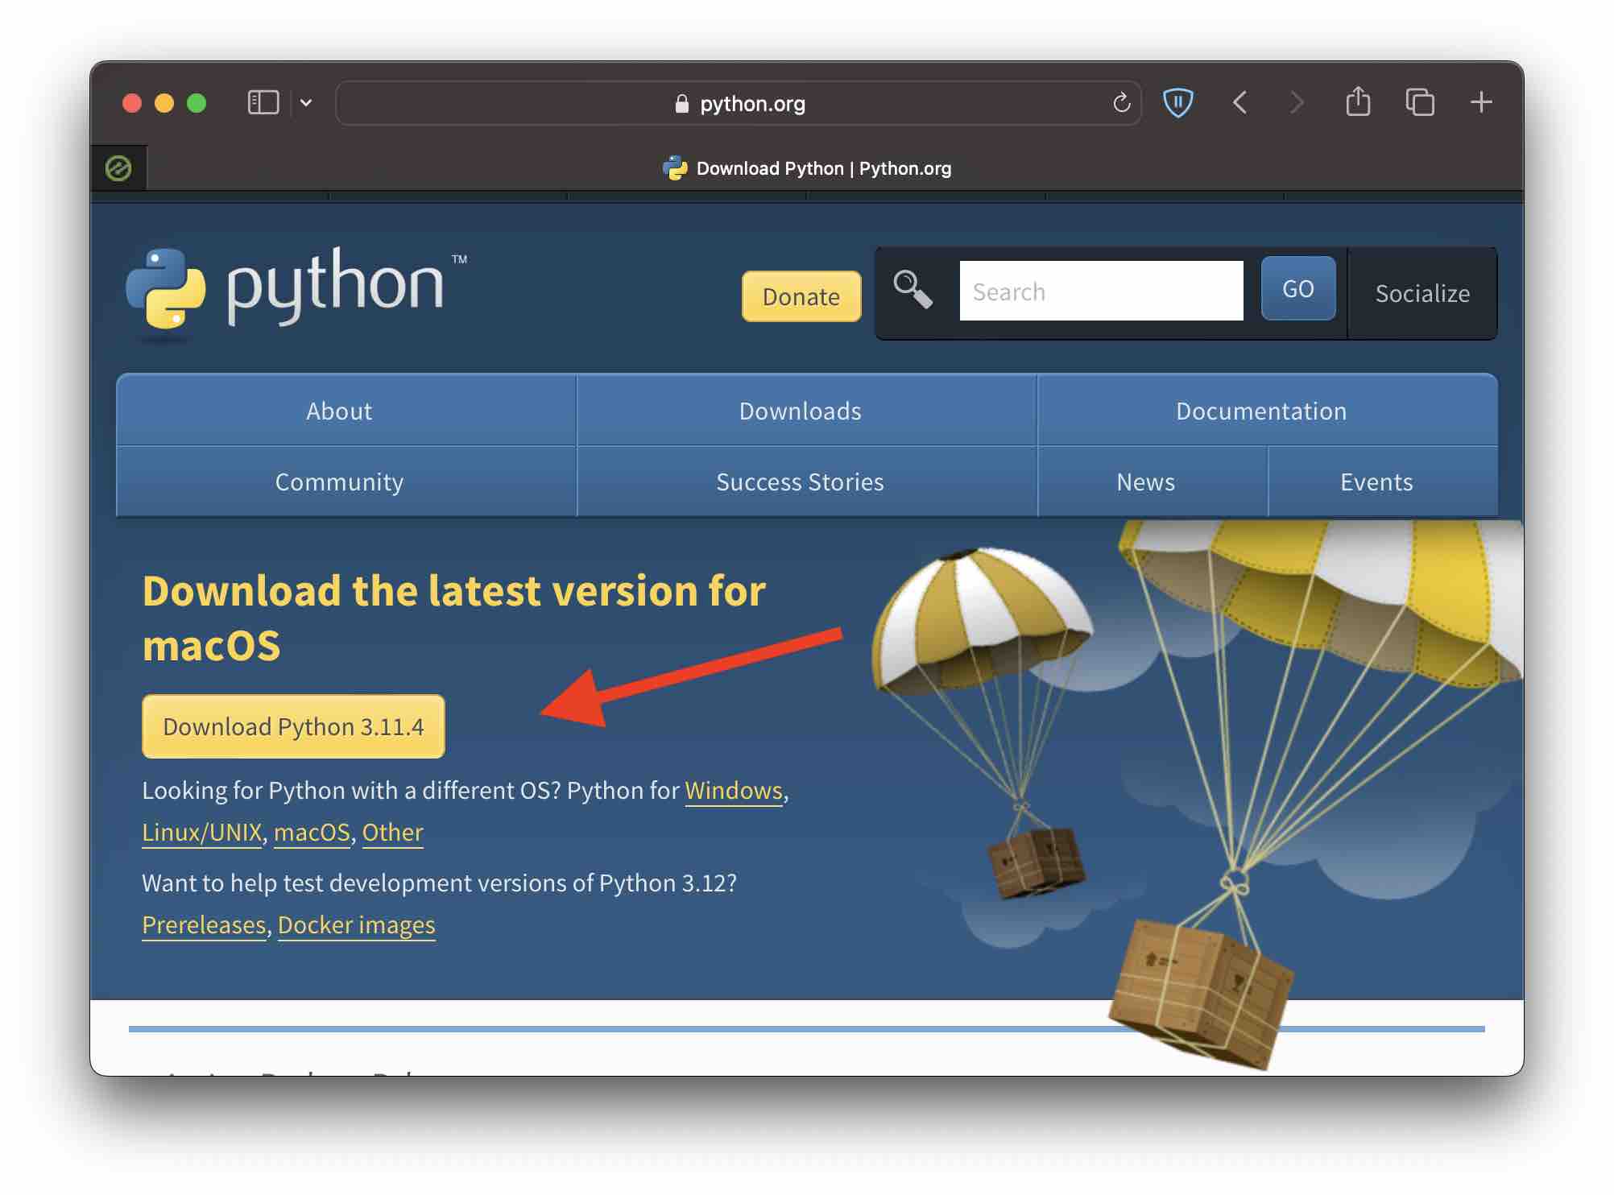Reload the page via the refresh icon

pyautogui.click(x=1121, y=103)
